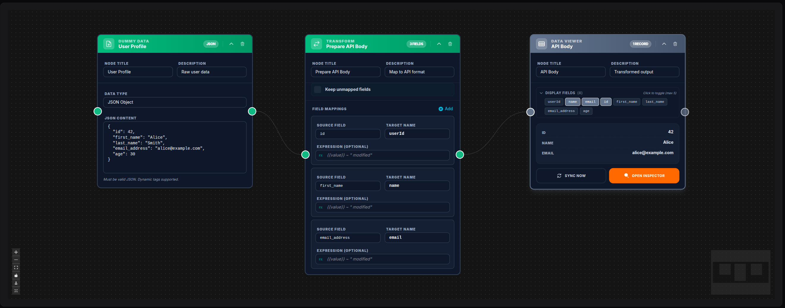Click the Map to API format description field
The height and width of the screenshot is (308, 785).
point(419,72)
